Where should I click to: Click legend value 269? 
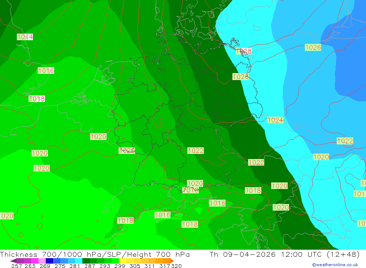pyautogui.click(x=45, y=266)
